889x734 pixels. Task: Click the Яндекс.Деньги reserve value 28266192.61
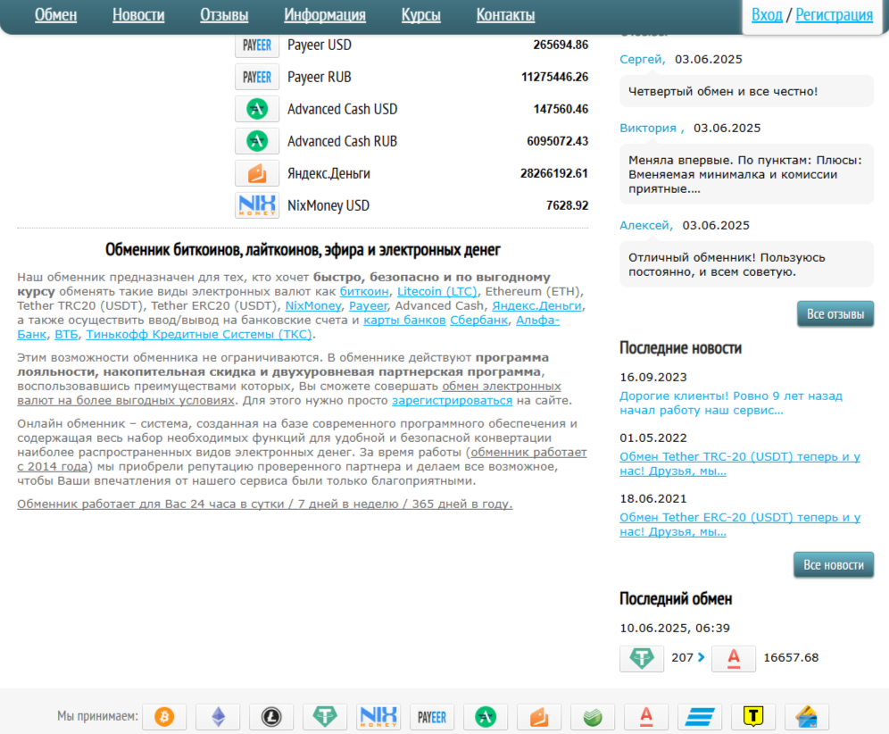click(x=554, y=173)
